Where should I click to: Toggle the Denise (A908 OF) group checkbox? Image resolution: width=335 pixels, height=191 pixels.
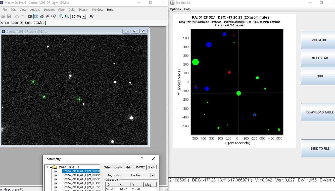tap(51, 167)
